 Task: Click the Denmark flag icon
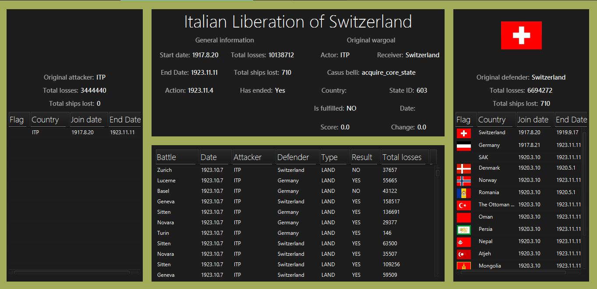tap(463, 168)
